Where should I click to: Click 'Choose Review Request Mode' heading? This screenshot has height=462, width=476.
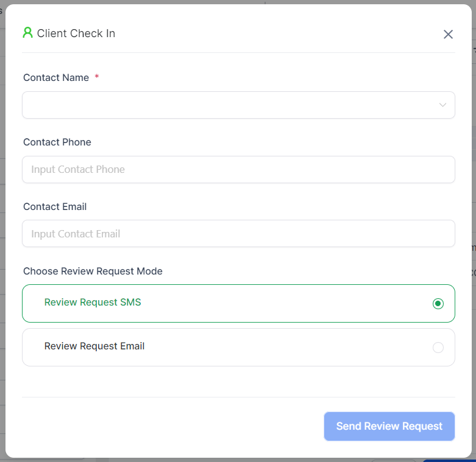point(93,271)
